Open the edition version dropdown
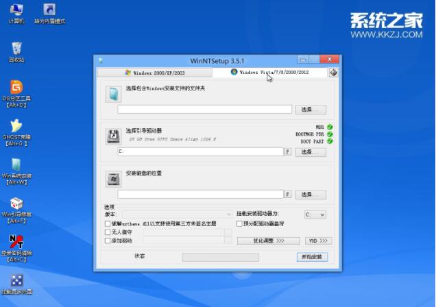436x307 pixels. click(177, 214)
